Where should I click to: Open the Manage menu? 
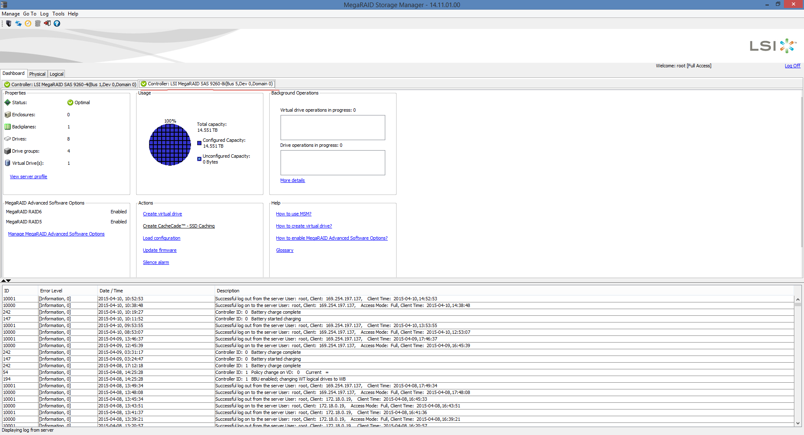pyautogui.click(x=10, y=14)
